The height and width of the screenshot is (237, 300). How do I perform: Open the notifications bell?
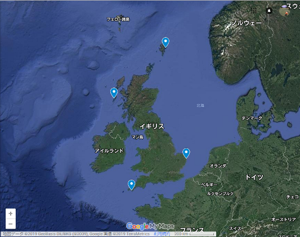coord(269,11)
